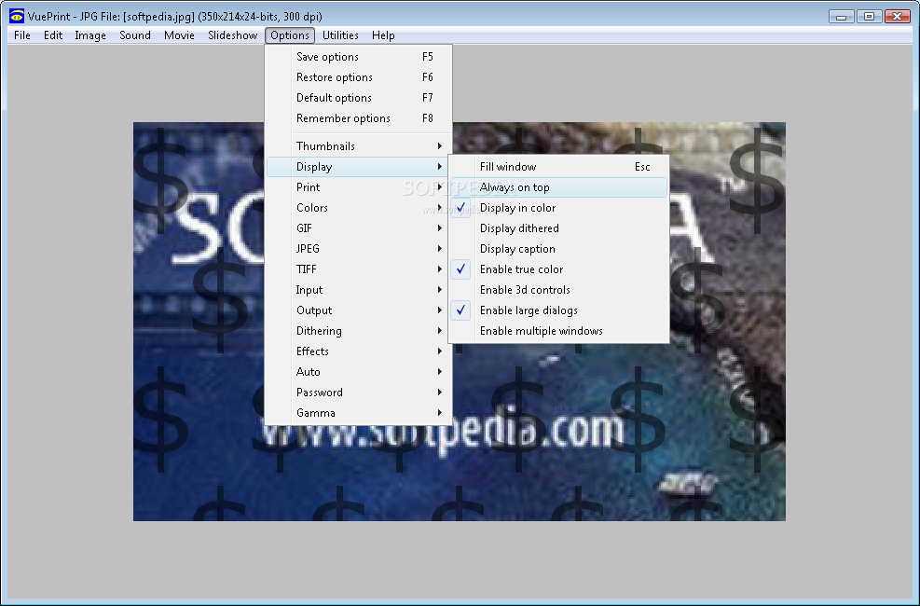Turn on Enable multiple windows
This screenshot has height=606, width=920.
pyautogui.click(x=558, y=331)
